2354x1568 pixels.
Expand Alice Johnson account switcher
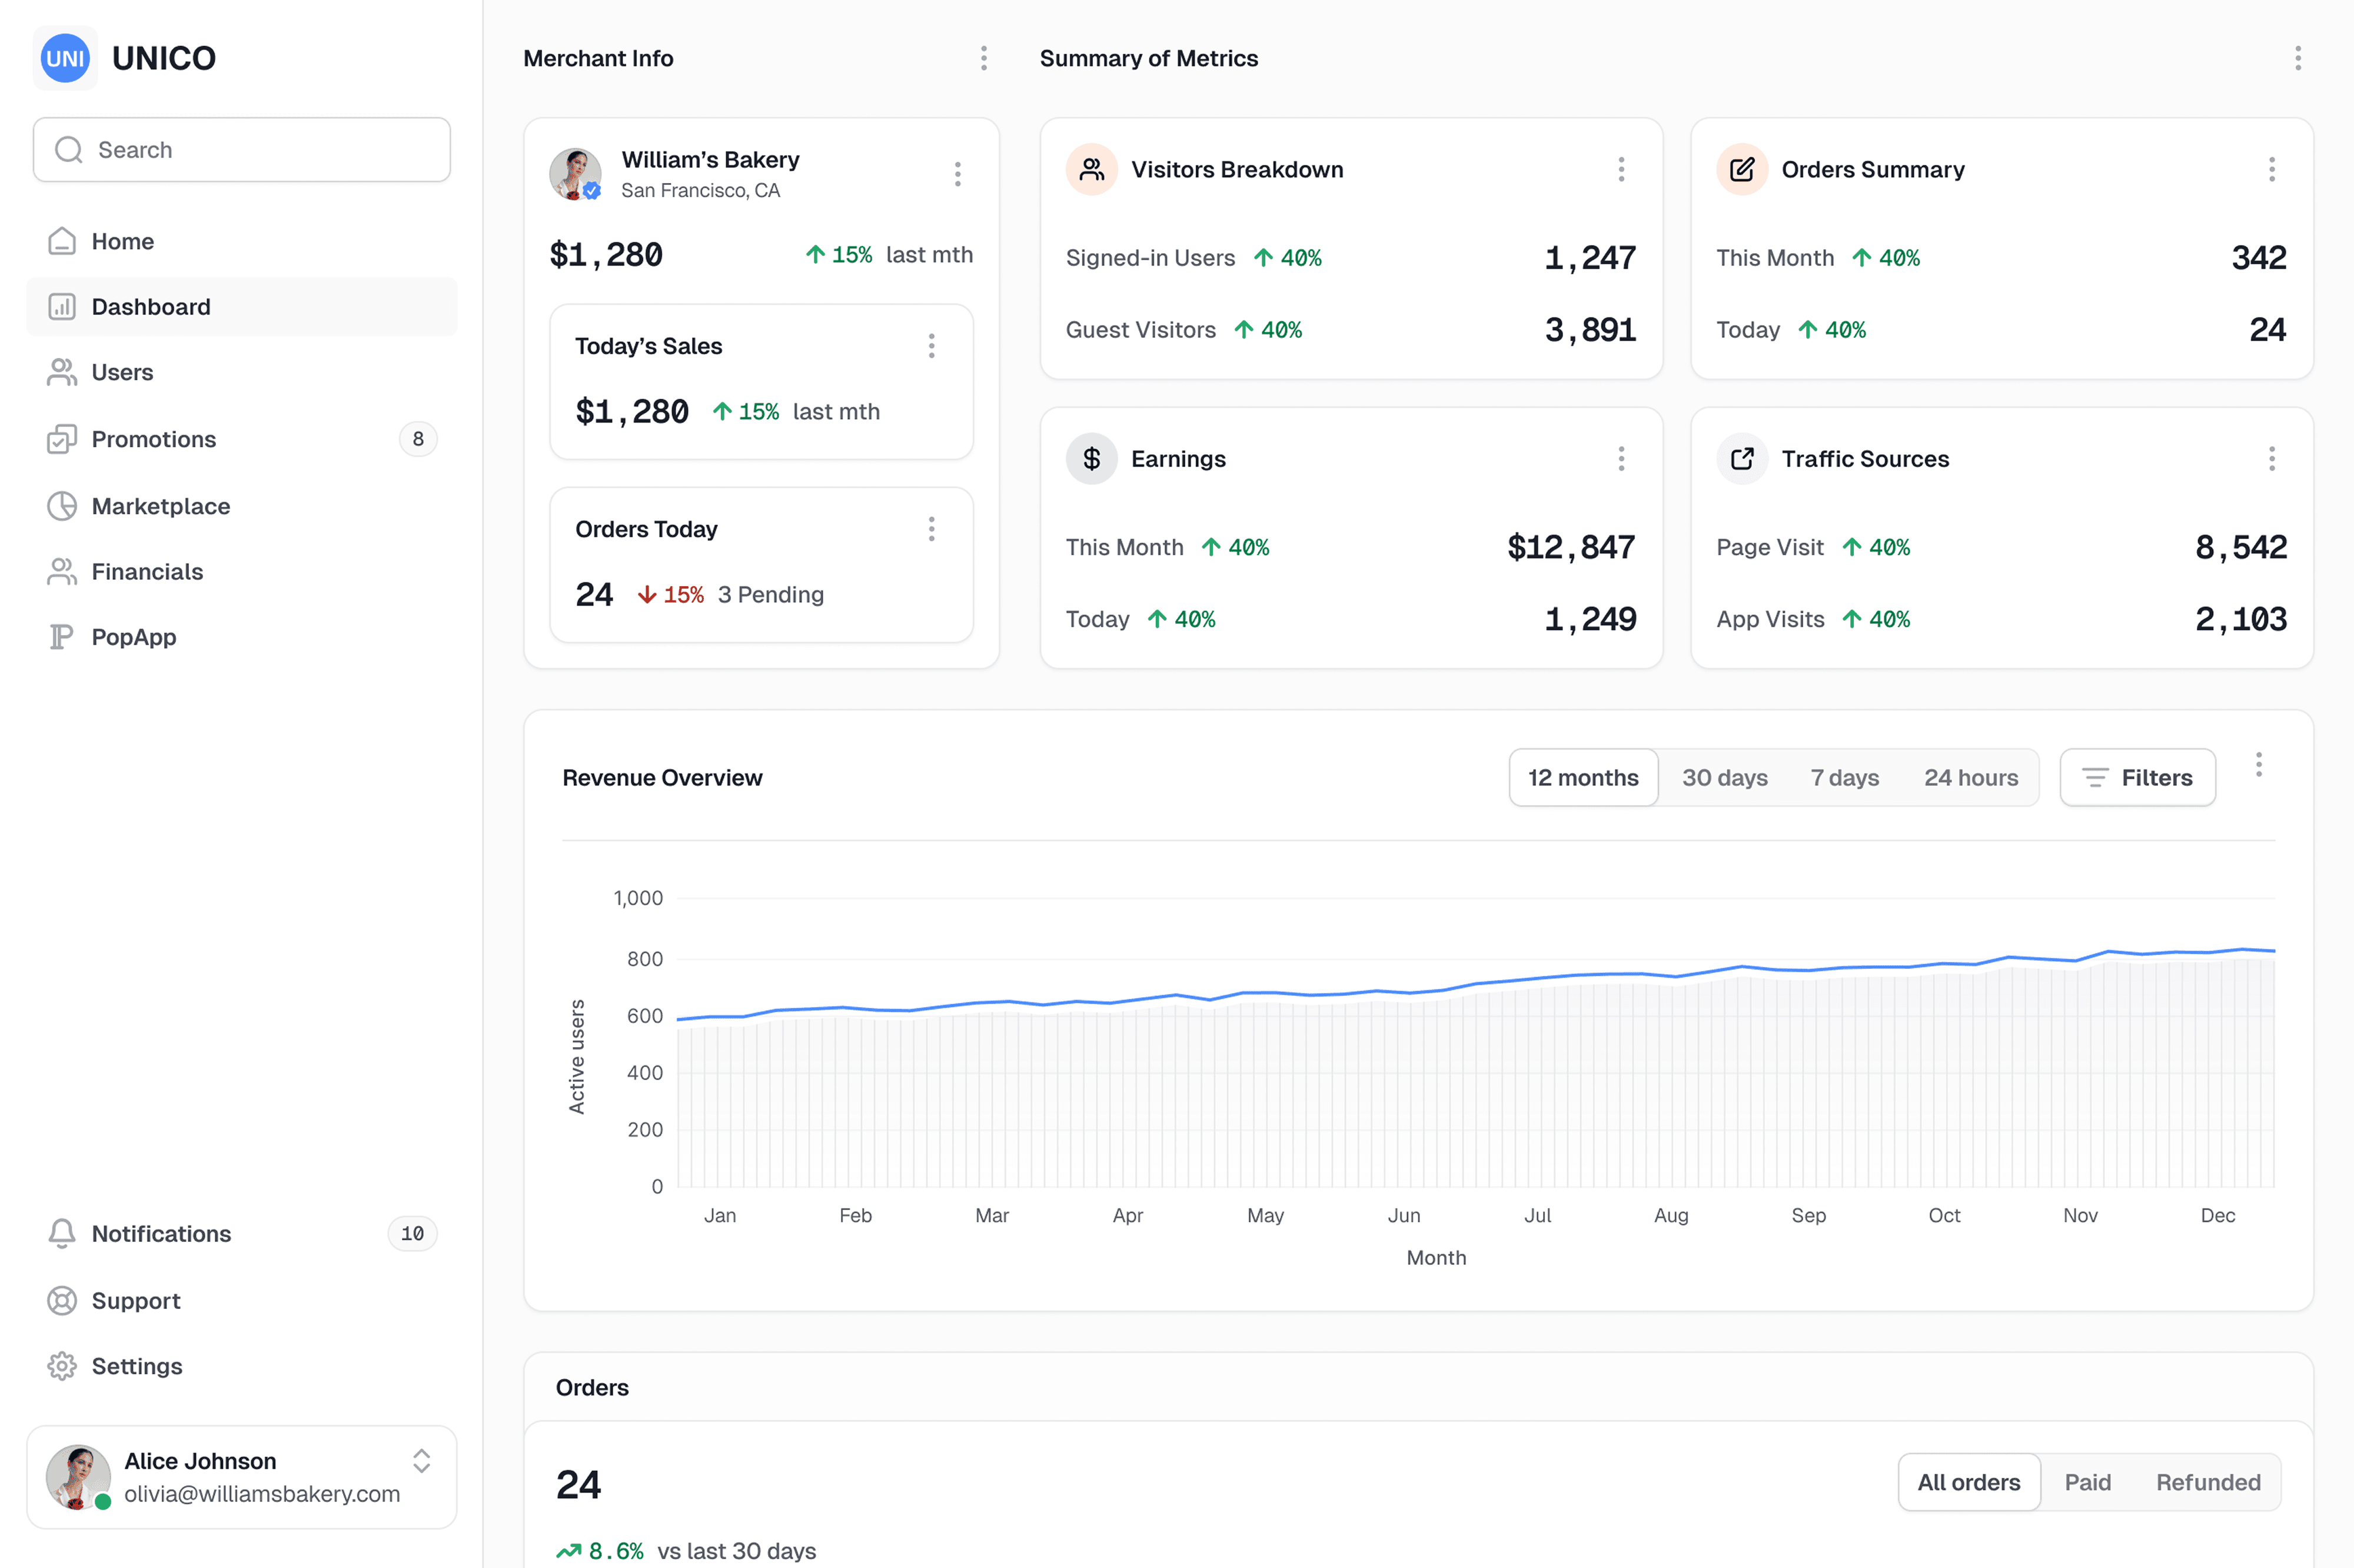[422, 1461]
